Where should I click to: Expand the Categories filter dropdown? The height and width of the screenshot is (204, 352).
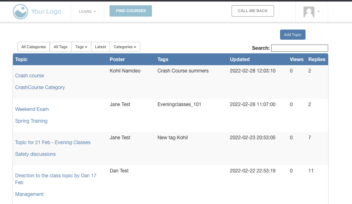(124, 47)
